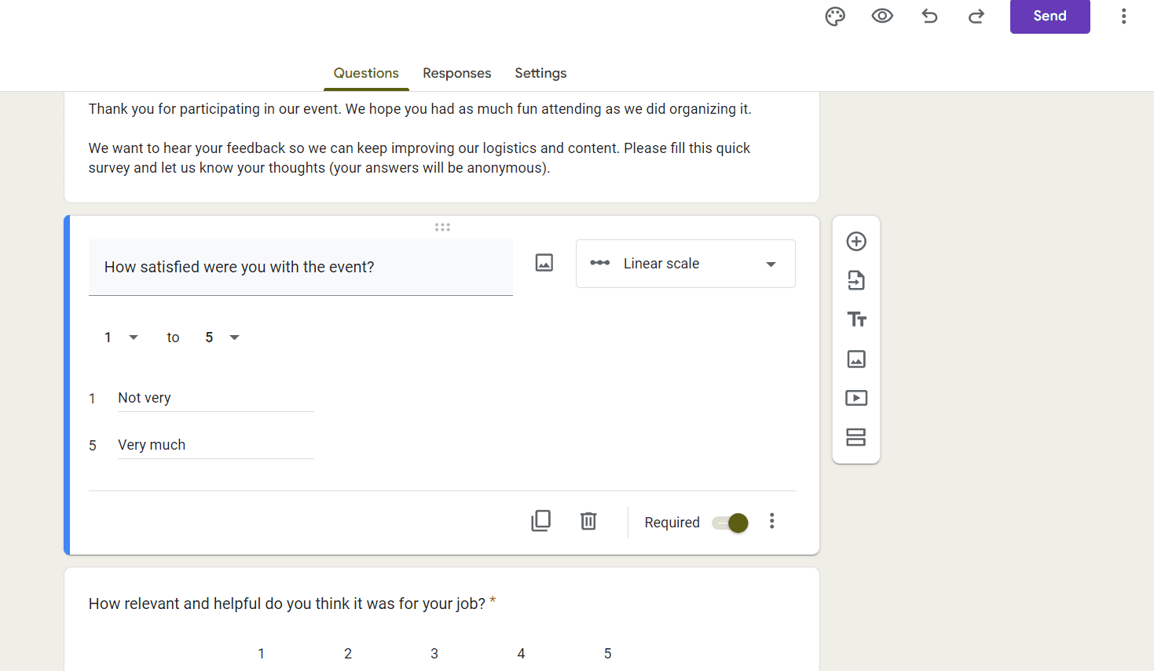Toggle the Required switch off
The height and width of the screenshot is (671, 1154).
731,523
